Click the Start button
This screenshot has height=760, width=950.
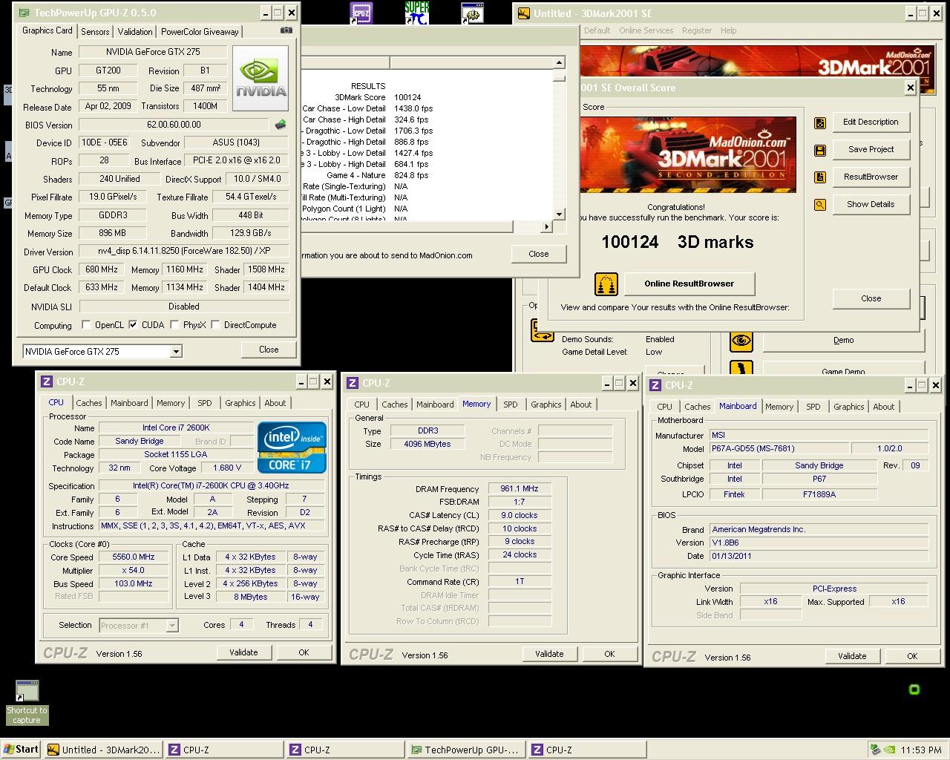(x=21, y=749)
